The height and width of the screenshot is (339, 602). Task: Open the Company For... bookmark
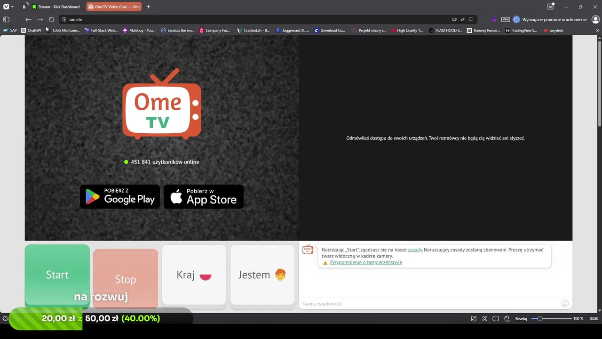[214, 30]
